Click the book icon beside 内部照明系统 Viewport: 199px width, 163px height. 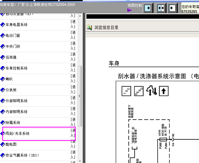coord(3,112)
